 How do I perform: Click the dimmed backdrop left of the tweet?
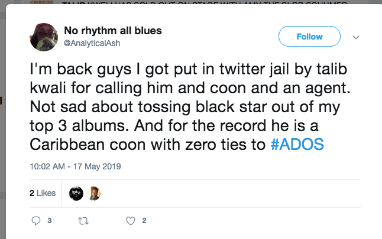(6, 118)
